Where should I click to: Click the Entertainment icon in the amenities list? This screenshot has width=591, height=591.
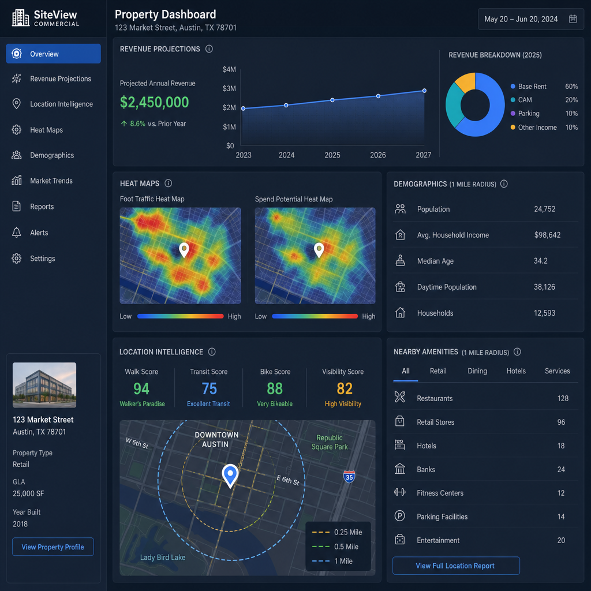point(399,540)
